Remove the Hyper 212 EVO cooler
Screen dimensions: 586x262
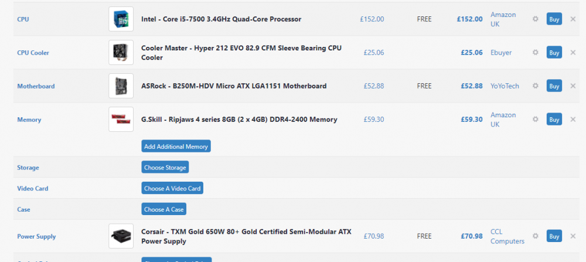pos(573,52)
